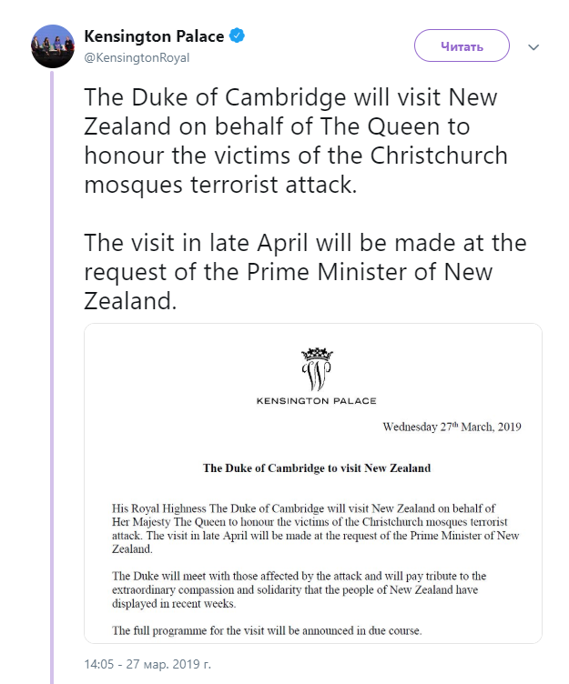
Task: Click the 14:05 - 27 мар. 2019 timestamp
Action: coord(147,664)
